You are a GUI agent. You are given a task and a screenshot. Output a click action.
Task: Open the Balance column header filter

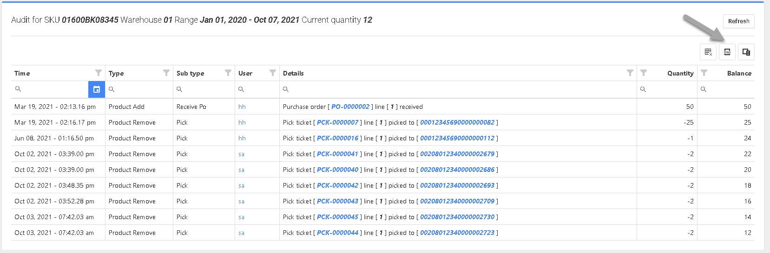[704, 73]
